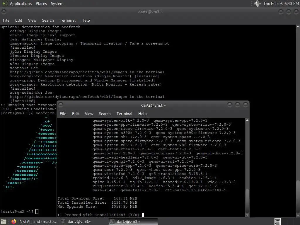Click 'Total Download Size: 162.31 MiB' line
The height and width of the screenshot is (225, 300).
(x=97, y=198)
